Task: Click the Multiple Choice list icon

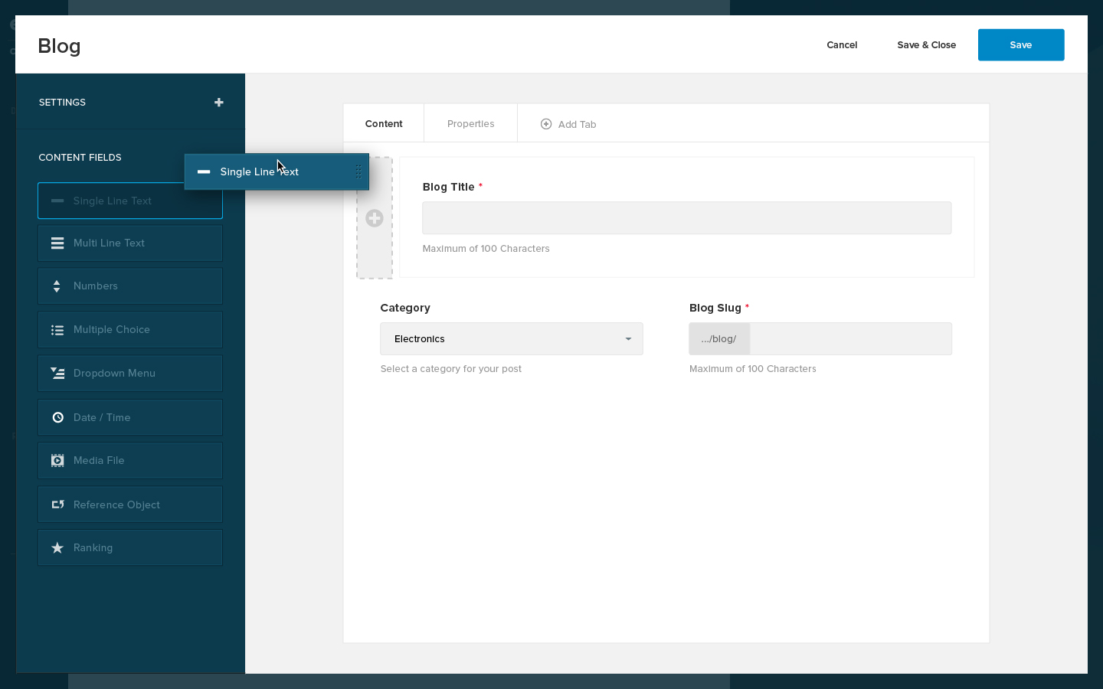Action: click(57, 330)
